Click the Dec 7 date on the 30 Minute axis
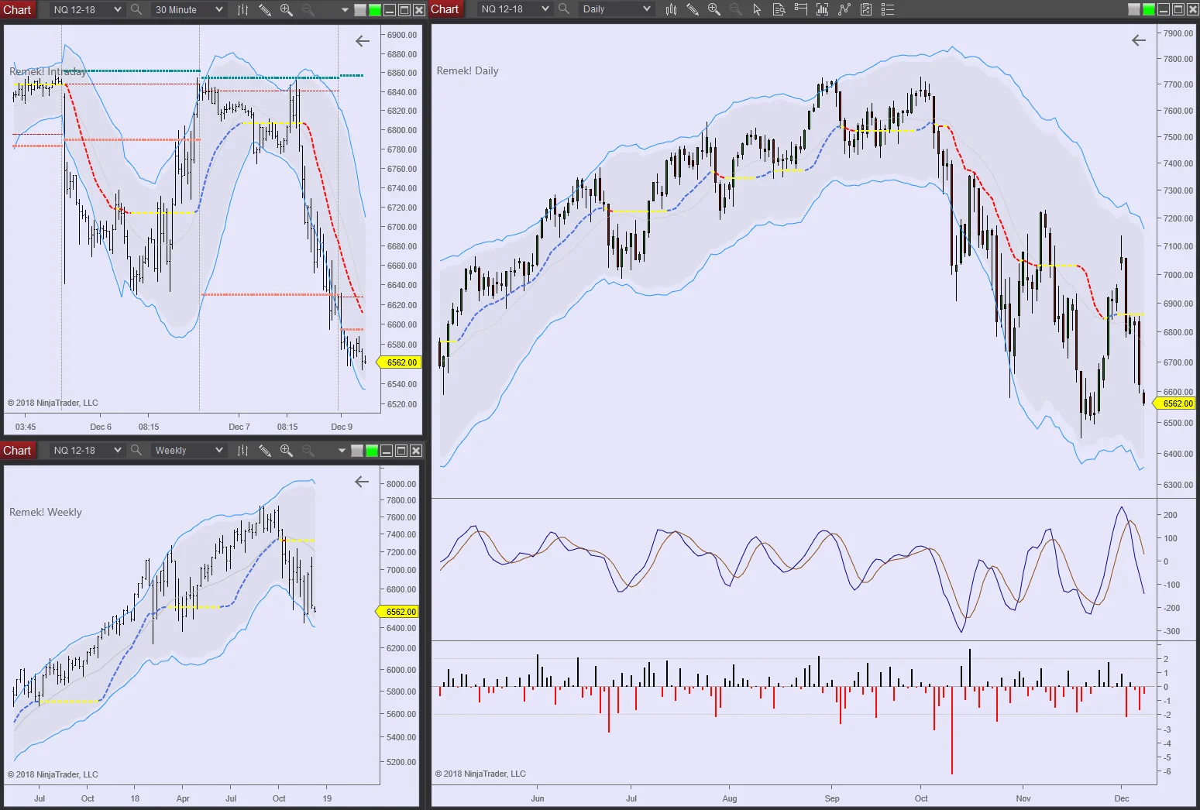 [x=239, y=427]
